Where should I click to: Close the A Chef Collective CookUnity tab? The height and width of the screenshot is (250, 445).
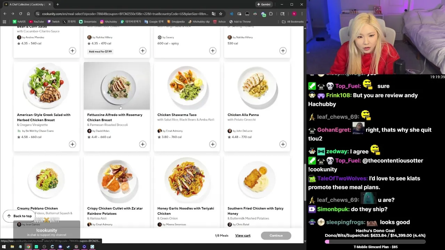click(50, 5)
